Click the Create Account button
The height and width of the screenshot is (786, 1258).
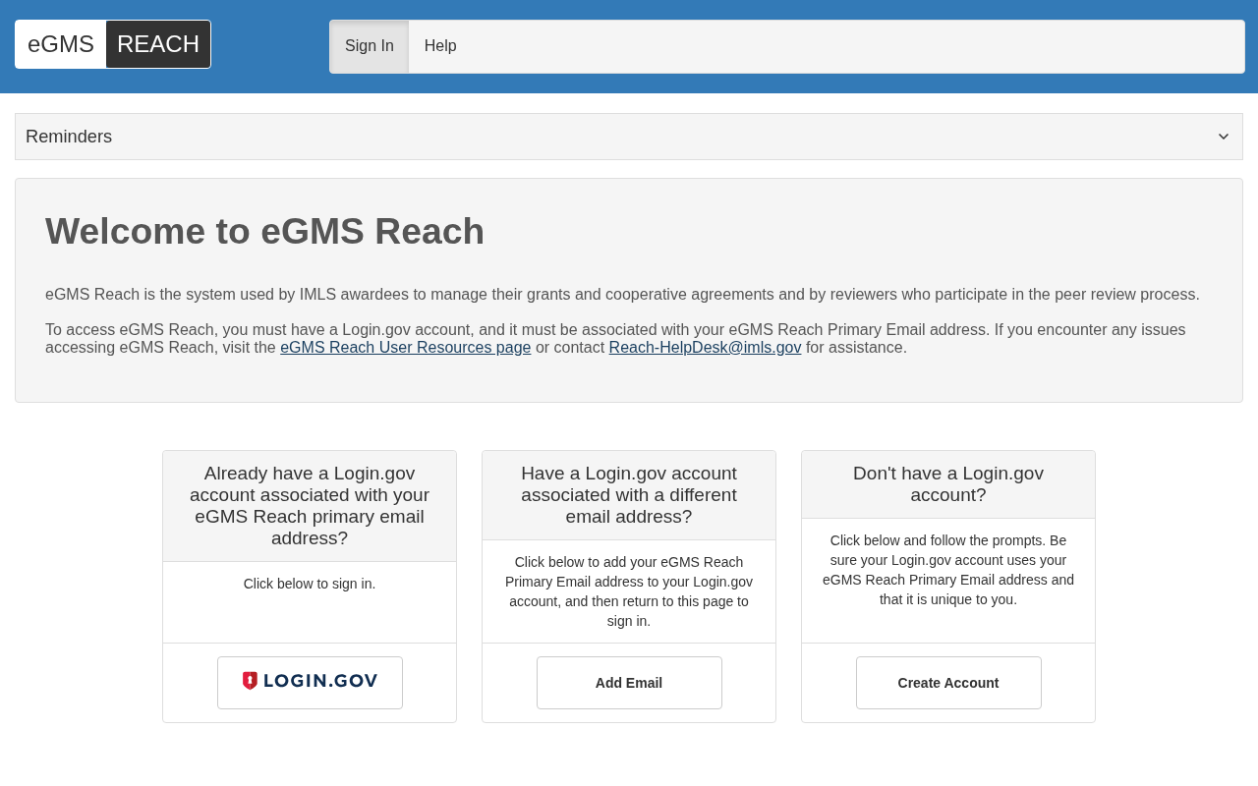pyautogui.click(x=948, y=683)
